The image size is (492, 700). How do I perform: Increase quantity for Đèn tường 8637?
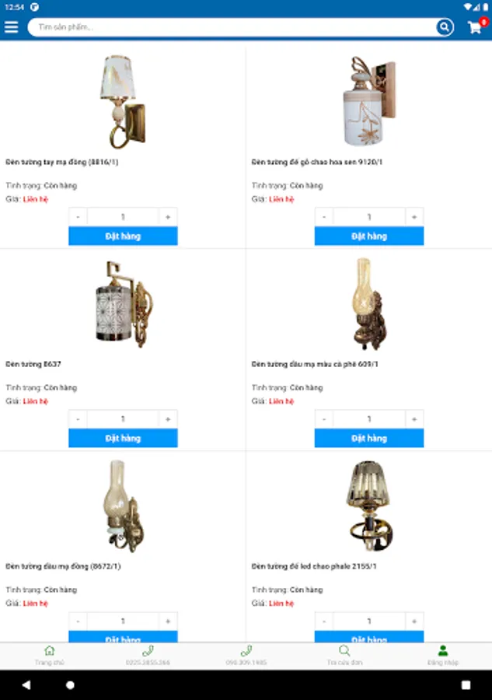[168, 419]
